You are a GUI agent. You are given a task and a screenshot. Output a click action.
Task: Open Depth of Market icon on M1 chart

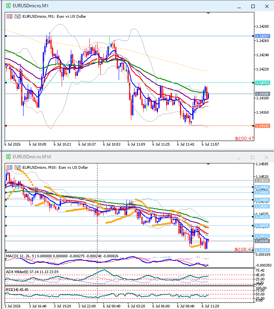18,16
